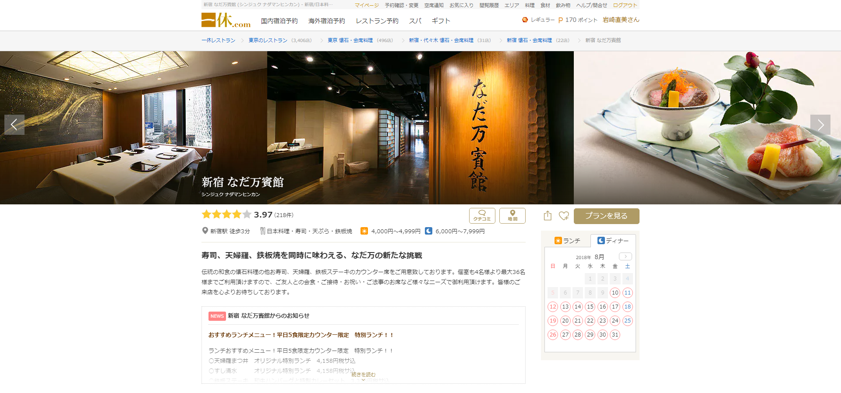
Task: Open 海外宿泊予約 menu
Action: click(326, 21)
